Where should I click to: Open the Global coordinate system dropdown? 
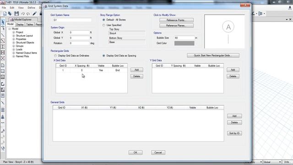[272, 162]
